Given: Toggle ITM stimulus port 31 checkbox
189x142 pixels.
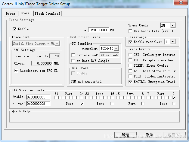Looking at the screenshot, I should point(56,98).
